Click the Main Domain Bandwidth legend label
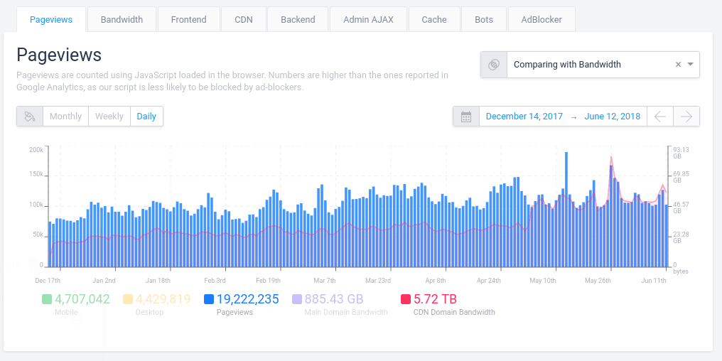The image size is (722, 361). point(346,312)
